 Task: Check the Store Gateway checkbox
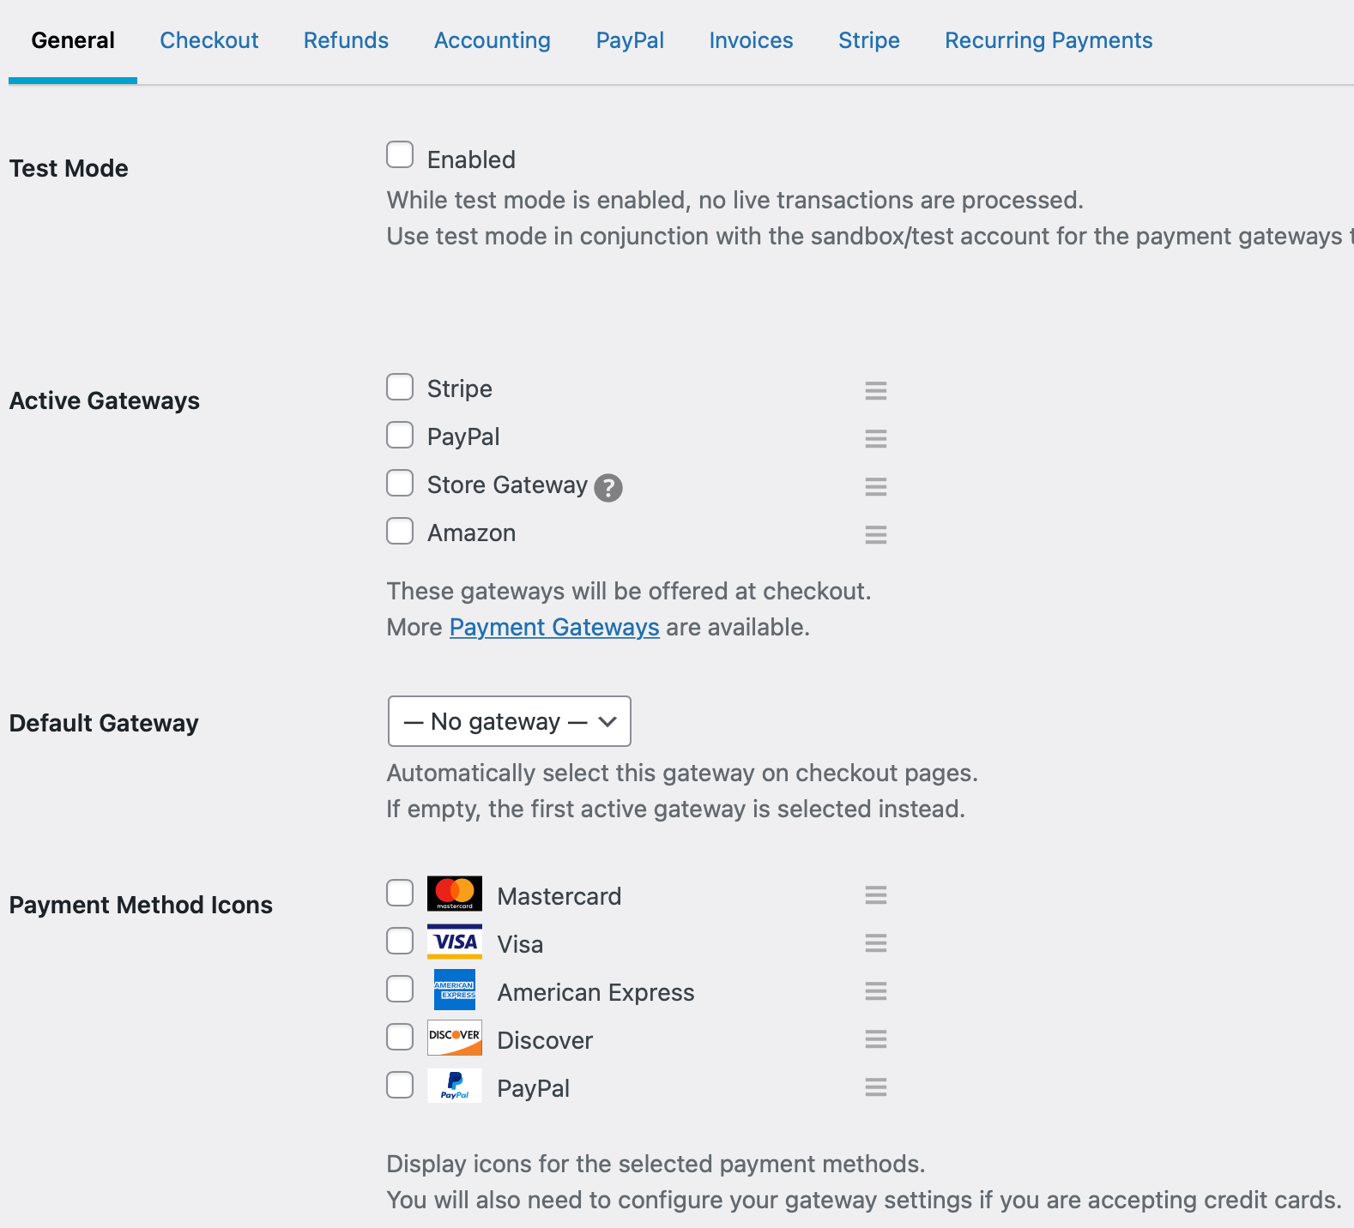400,483
